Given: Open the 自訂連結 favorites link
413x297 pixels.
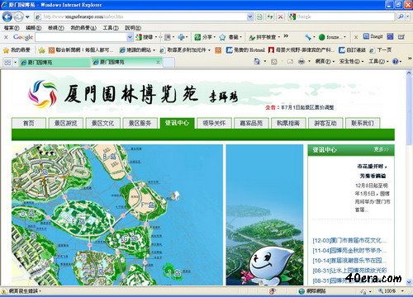Looking at the screenshot, I should pos(352,50).
